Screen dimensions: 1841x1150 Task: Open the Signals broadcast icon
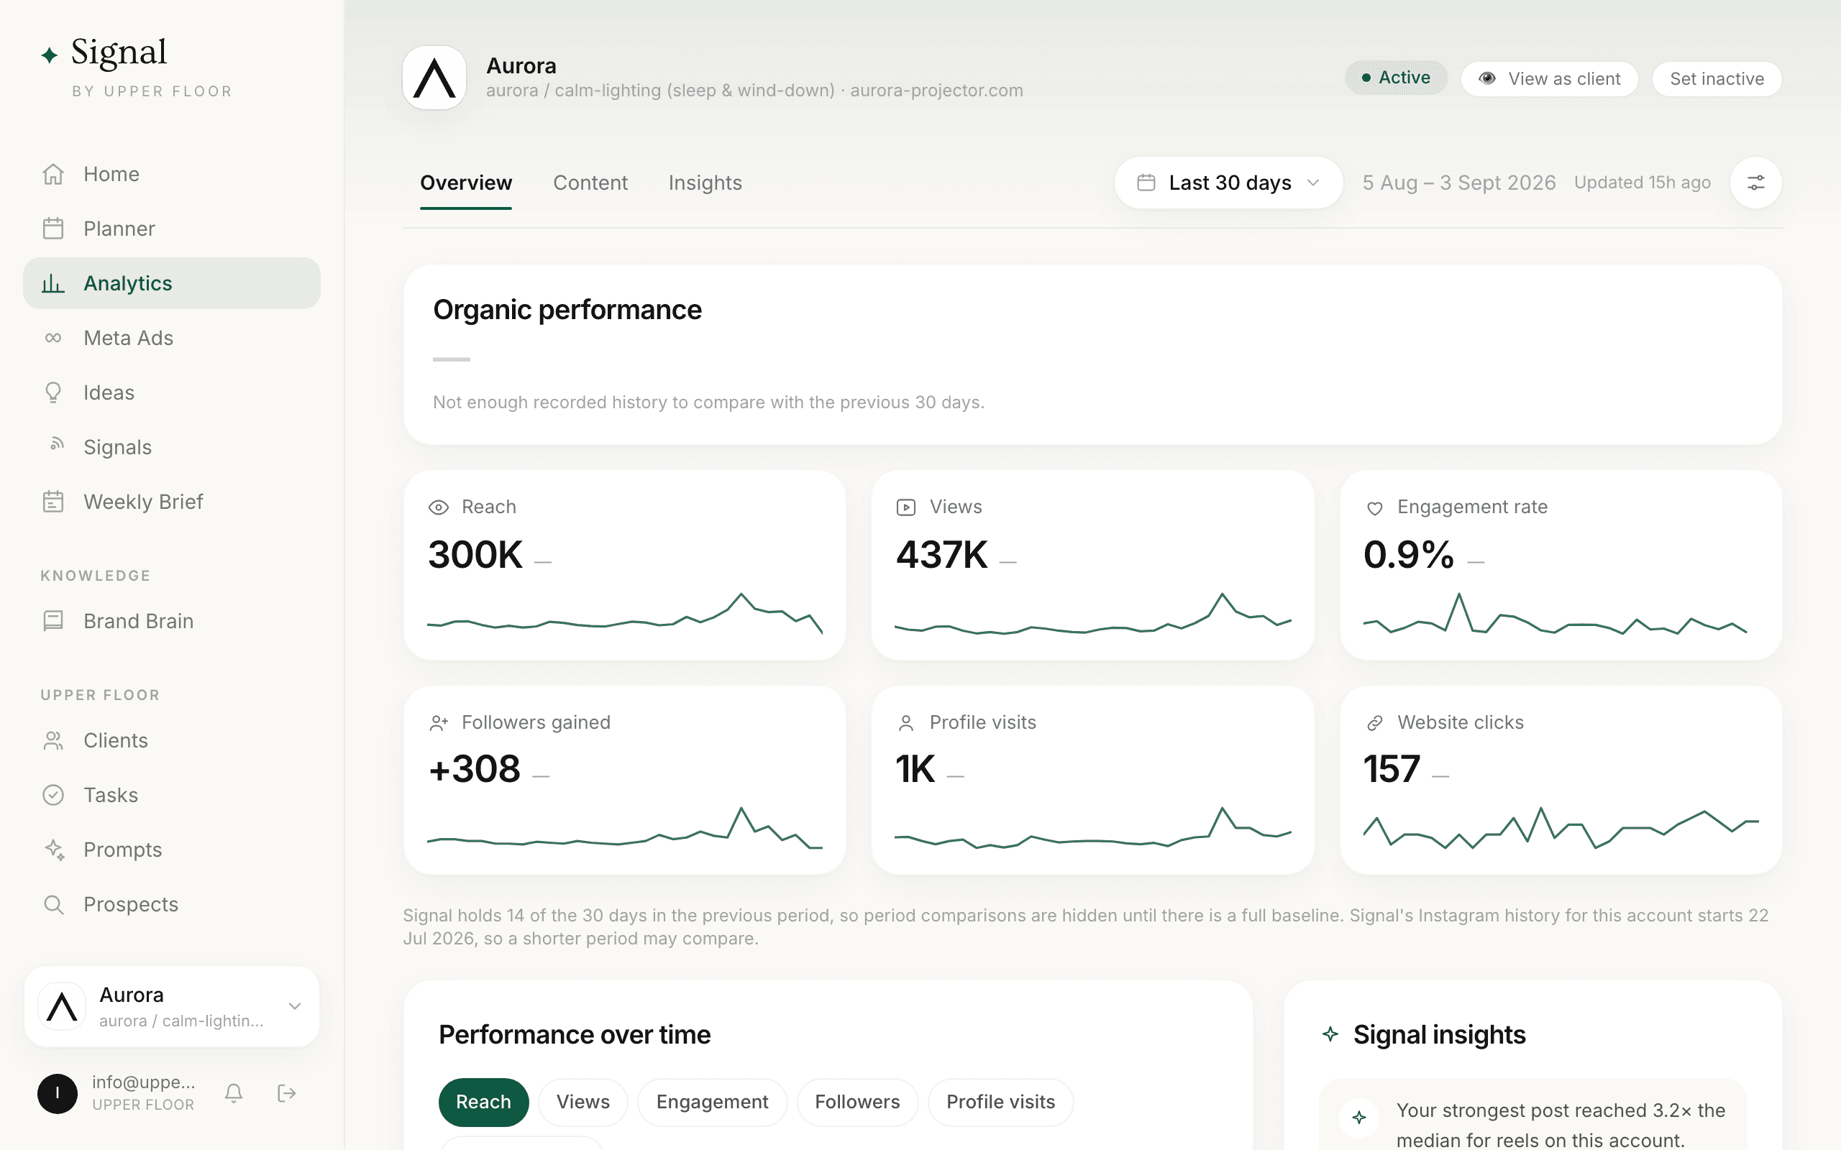click(56, 443)
